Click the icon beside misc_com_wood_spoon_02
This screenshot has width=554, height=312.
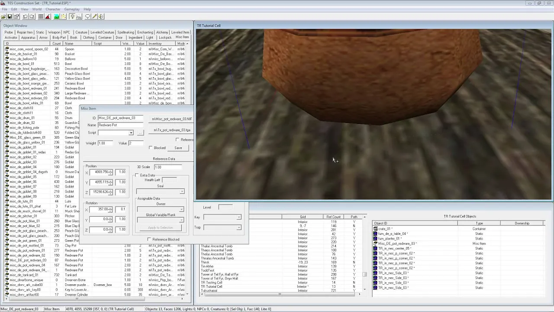coord(6,49)
